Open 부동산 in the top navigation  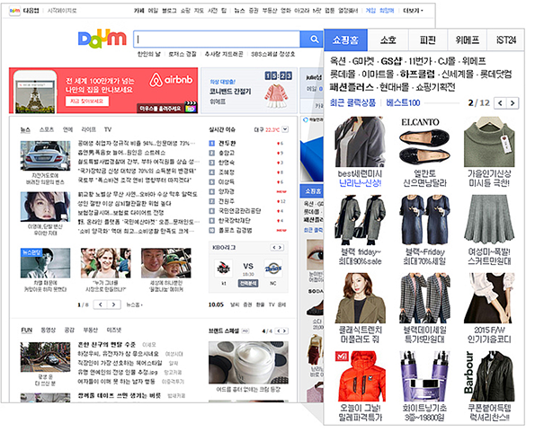click(270, 11)
